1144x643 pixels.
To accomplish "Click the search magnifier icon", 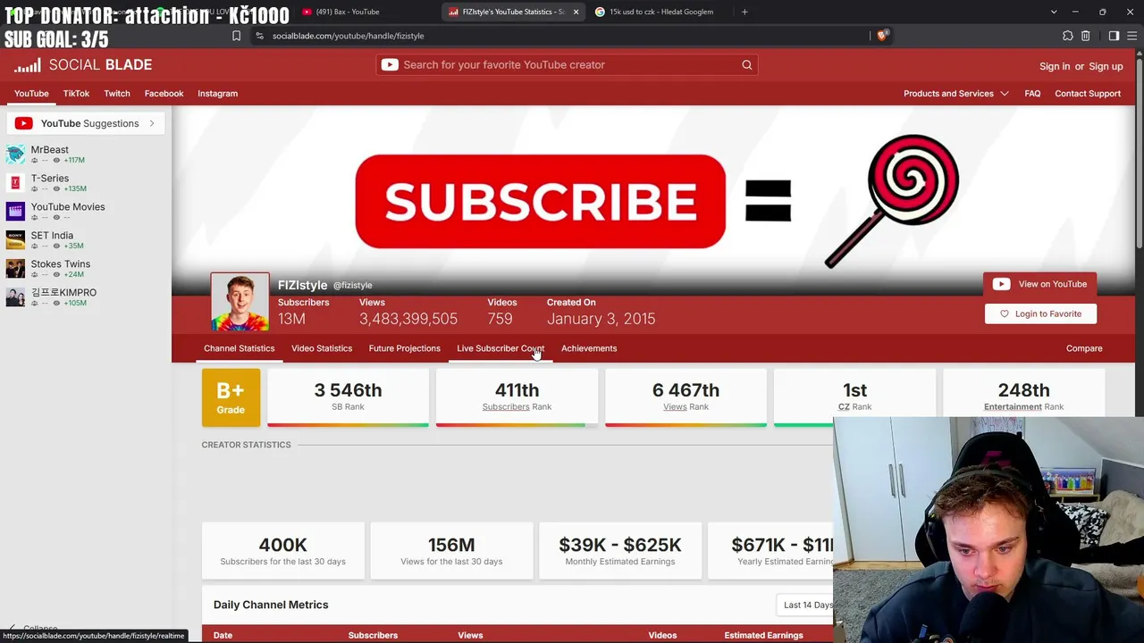I will coord(747,65).
